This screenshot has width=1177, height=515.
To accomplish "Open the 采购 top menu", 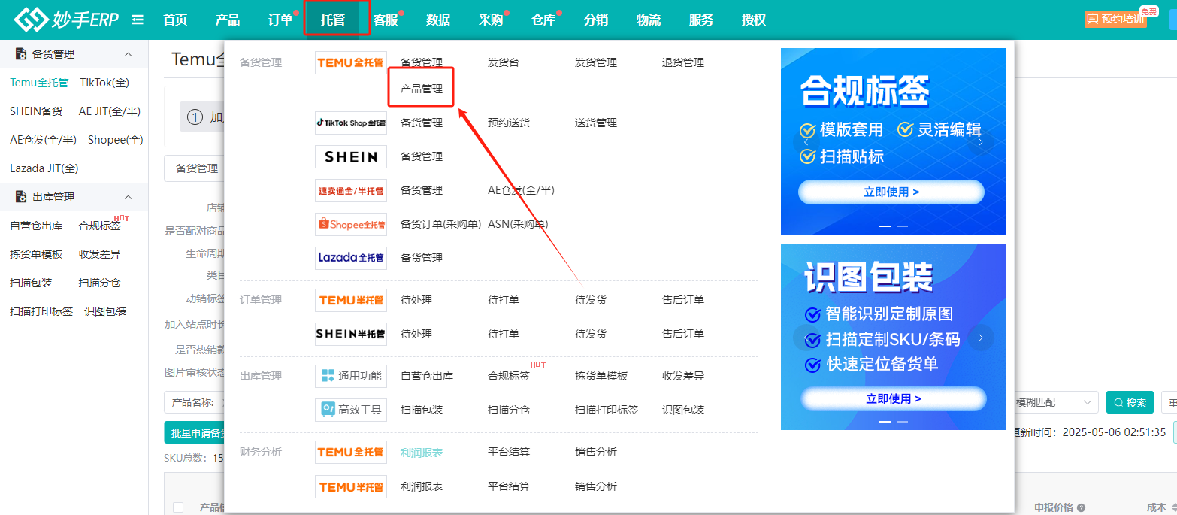I will click(491, 20).
